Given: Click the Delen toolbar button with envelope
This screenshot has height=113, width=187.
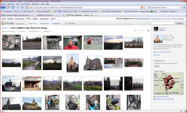Looking at the screenshot, I should pos(22,31).
